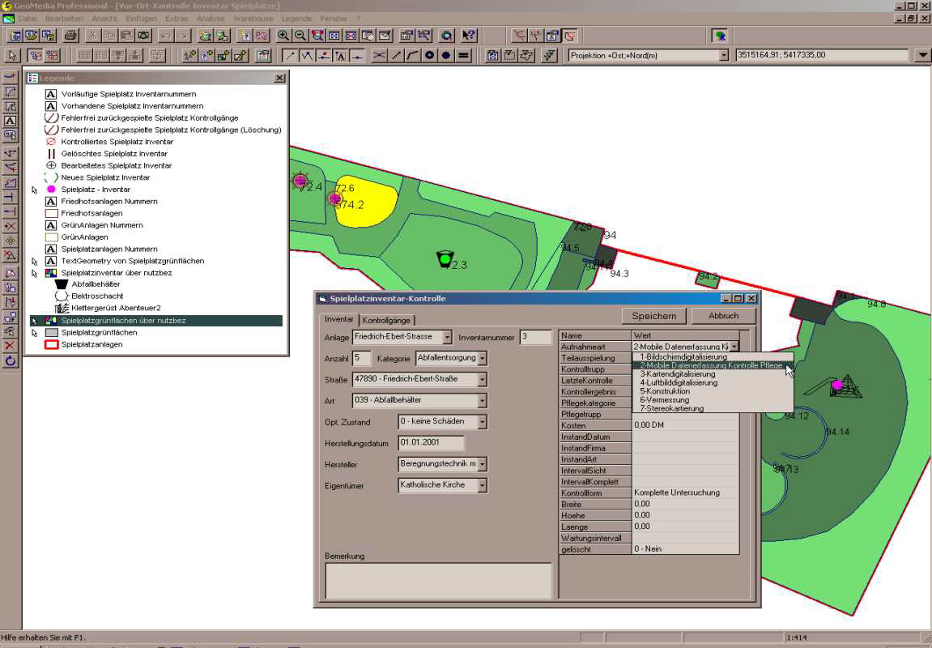Click the gray Spielplatzgrünflächen legend swatch

point(52,332)
